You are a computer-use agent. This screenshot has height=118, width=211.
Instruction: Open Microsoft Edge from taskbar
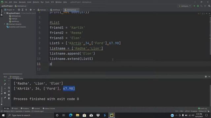[x=71, y=115]
